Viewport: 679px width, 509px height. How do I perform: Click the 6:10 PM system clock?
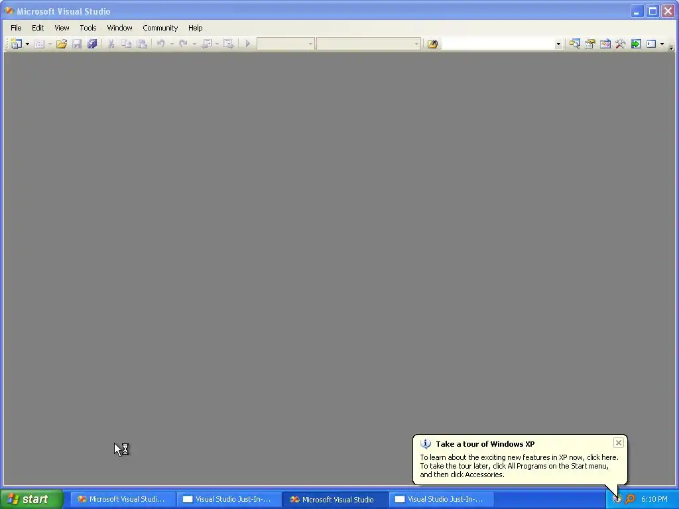point(654,499)
